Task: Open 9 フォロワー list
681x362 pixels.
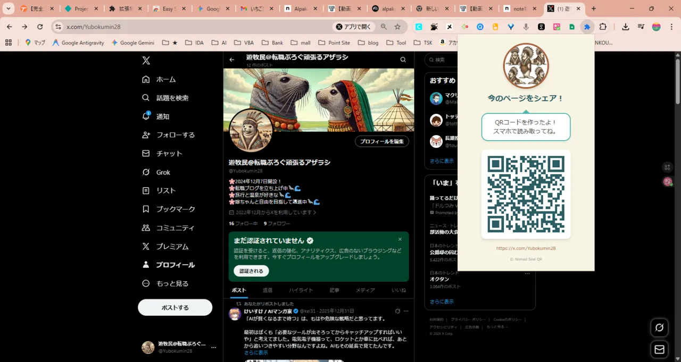Action: tap(277, 224)
